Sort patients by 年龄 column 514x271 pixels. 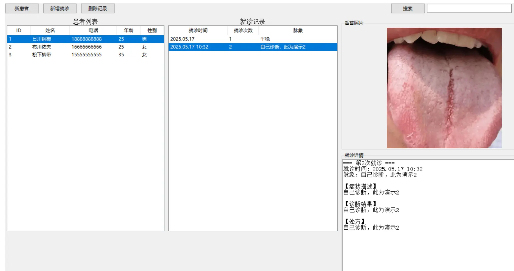point(128,30)
